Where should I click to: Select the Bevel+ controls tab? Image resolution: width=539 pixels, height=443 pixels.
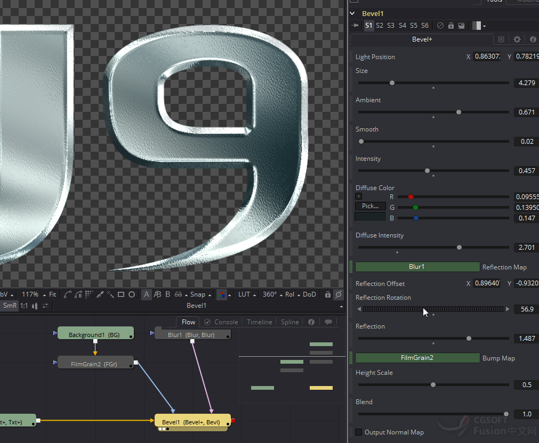[x=422, y=39]
